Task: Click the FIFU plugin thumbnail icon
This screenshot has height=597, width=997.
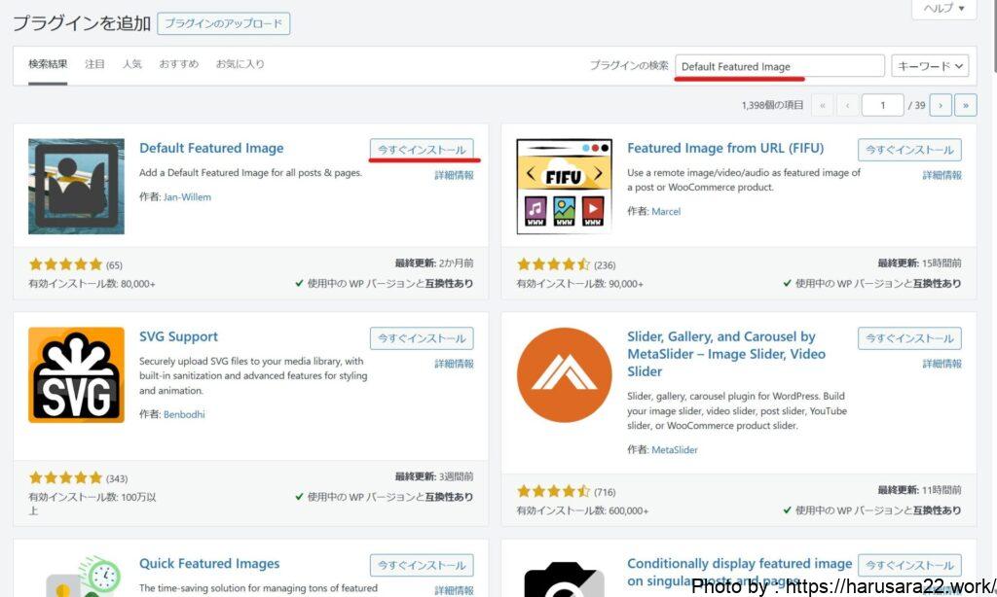Action: tap(564, 187)
